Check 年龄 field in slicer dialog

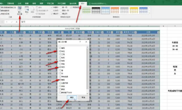[x=60, y=64]
